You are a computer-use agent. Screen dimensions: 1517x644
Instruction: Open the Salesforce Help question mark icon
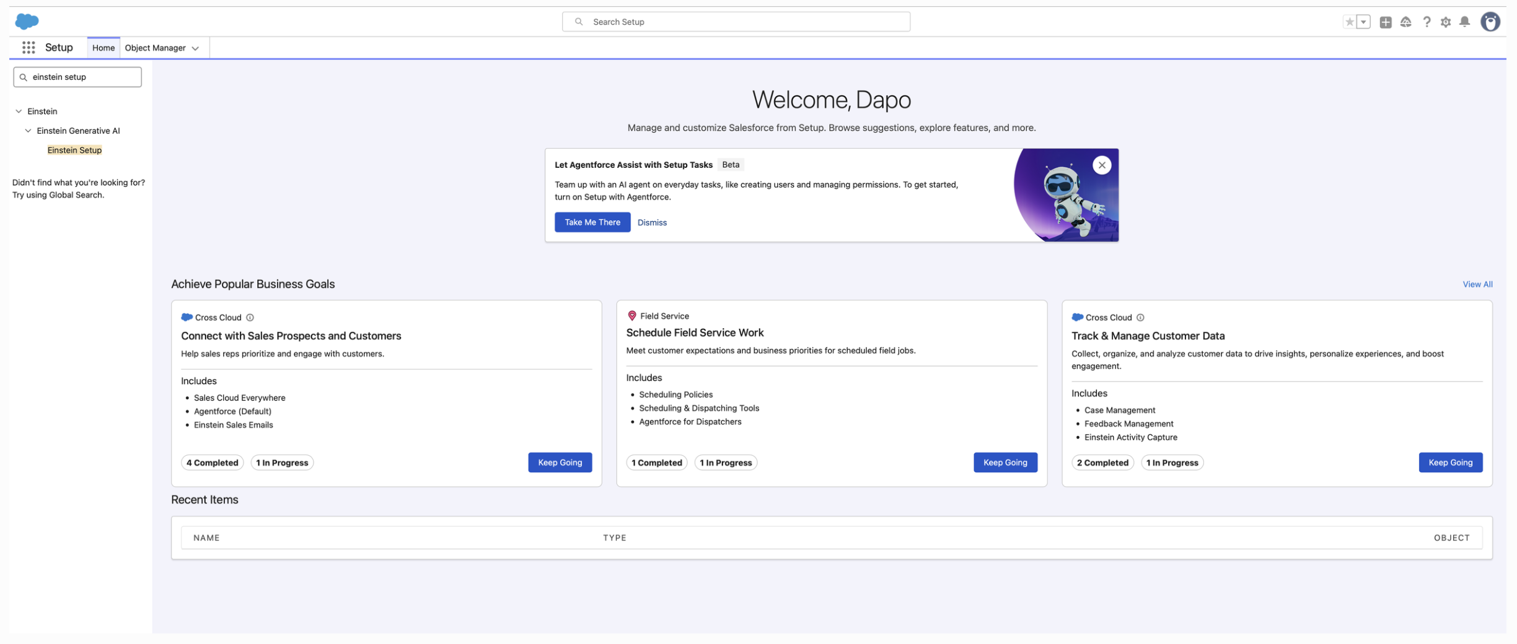[x=1427, y=22]
